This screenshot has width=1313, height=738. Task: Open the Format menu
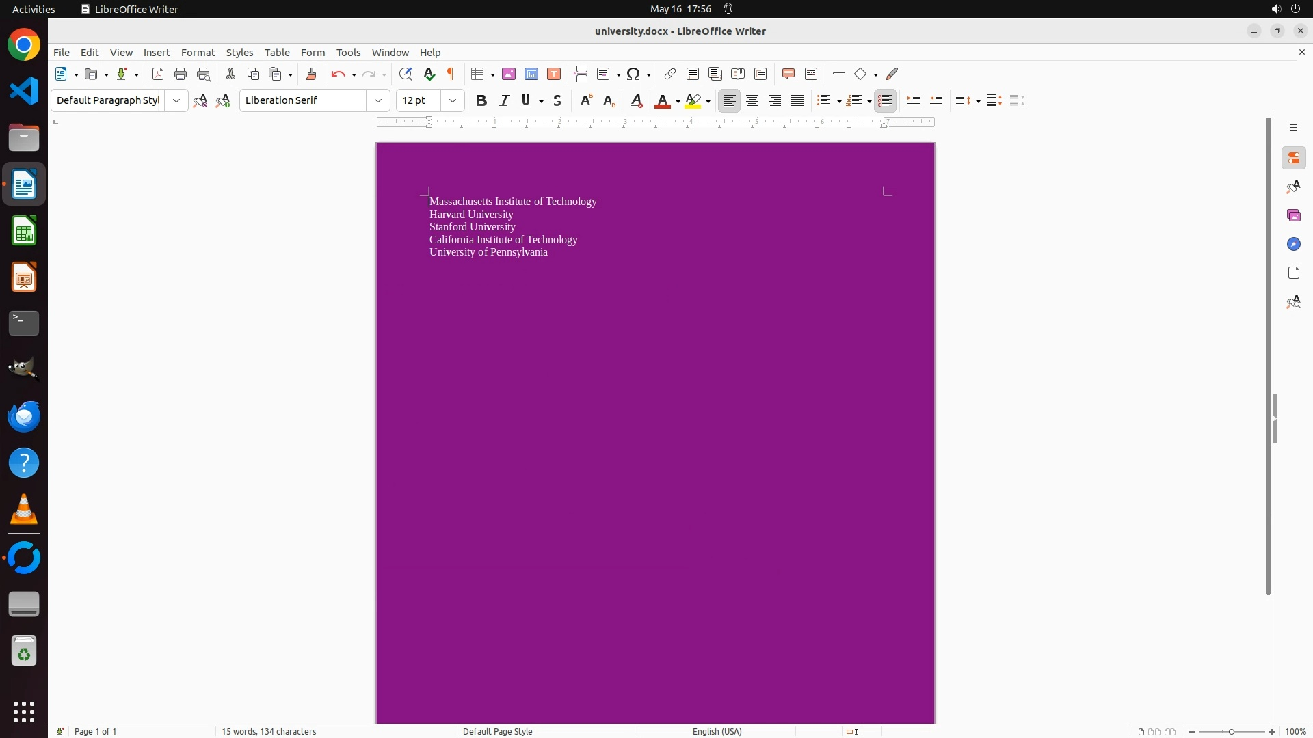(x=198, y=53)
